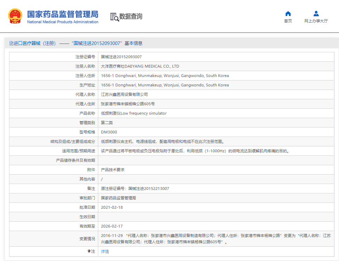
Task: Click the 结构及组成/主要组成成分 label
Action: coord(72,141)
